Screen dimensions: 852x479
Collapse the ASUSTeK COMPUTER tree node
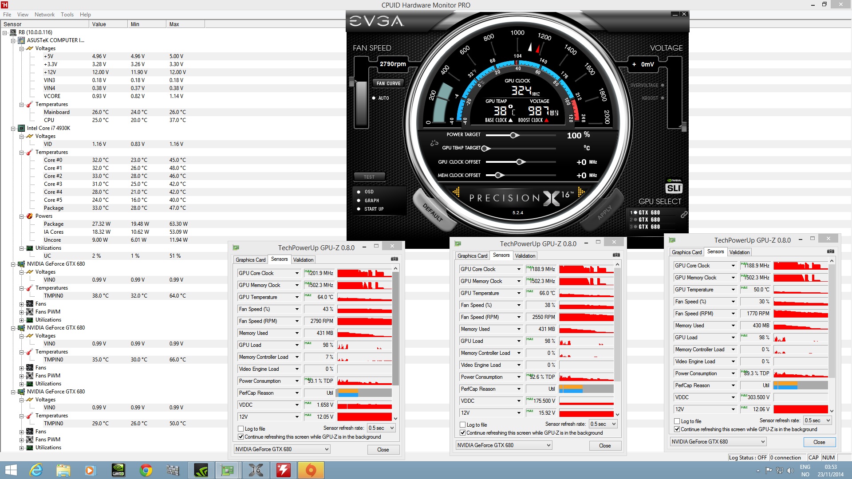pyautogui.click(x=13, y=41)
